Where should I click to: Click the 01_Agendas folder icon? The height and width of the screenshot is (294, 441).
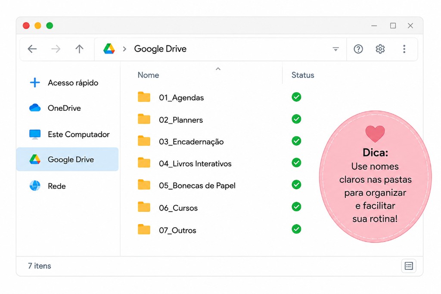point(144,97)
